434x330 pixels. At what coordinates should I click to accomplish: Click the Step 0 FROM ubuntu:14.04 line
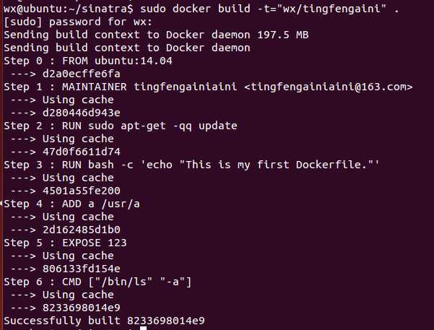click(x=88, y=61)
